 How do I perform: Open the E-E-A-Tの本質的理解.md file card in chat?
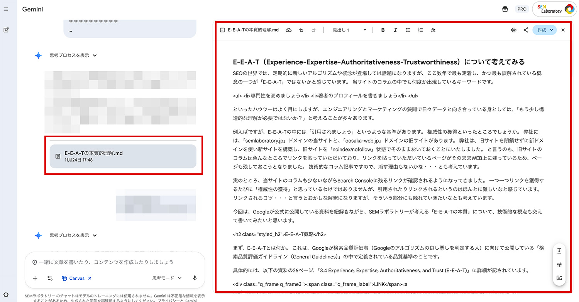[x=123, y=156]
